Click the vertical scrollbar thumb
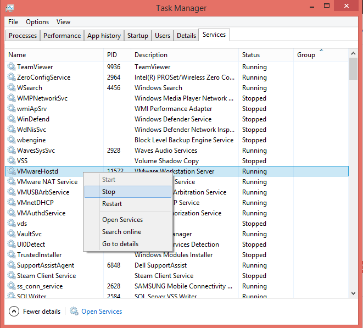363x328 pixels. point(353,69)
